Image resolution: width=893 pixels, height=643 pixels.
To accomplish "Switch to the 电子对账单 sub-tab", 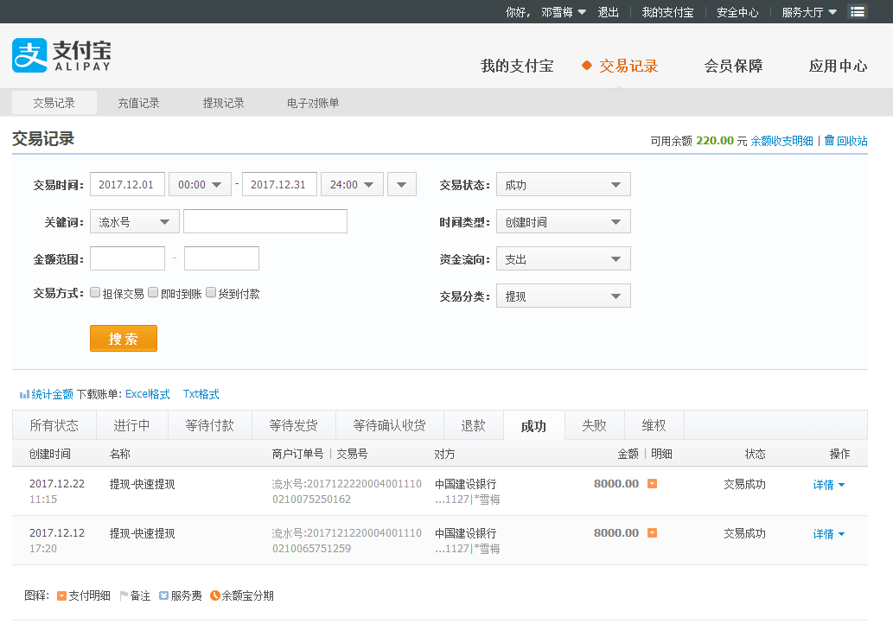I will pyautogui.click(x=313, y=103).
